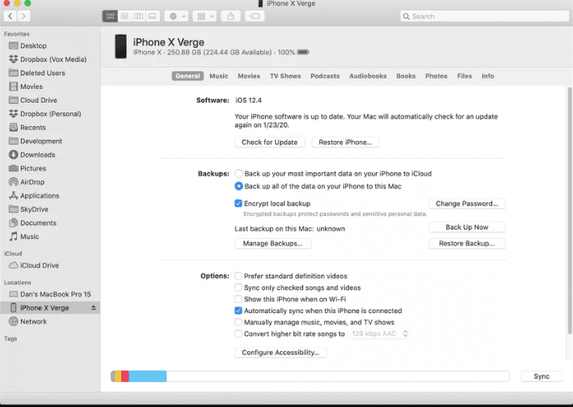Click Restore iPhone button
Image resolution: width=573 pixels, height=407 pixels.
(345, 142)
